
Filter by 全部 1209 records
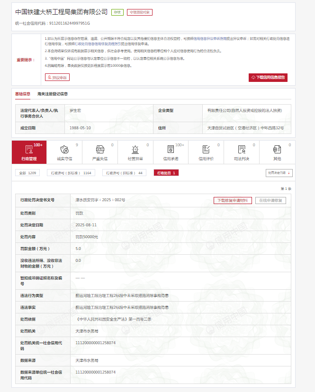(27, 173)
